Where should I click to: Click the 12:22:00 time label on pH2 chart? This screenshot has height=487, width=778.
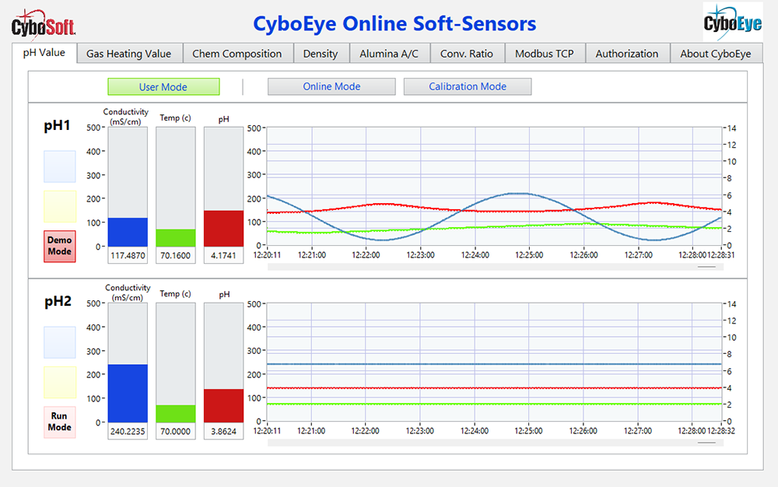click(365, 431)
